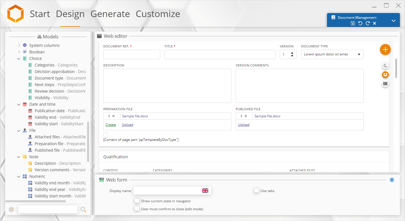Check User must confirm to close (edit mode)

(x=137, y=209)
